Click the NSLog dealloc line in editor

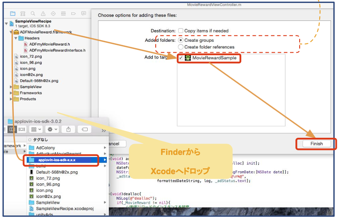[136, 198]
